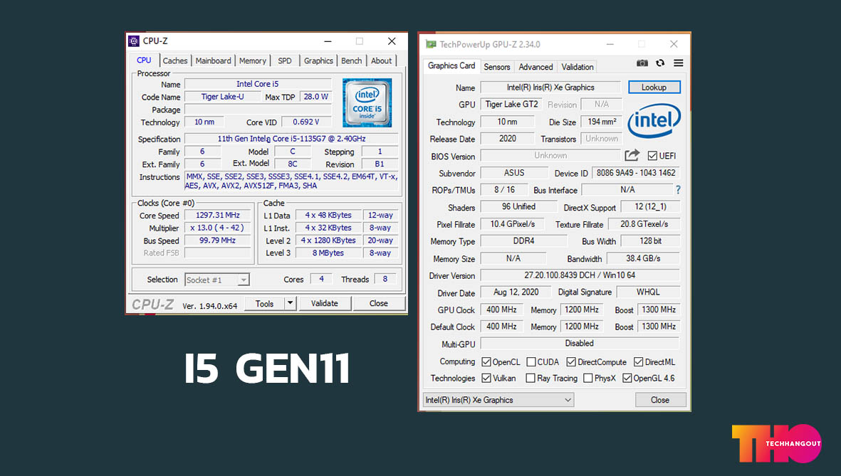
Task: Click the Intel Core i5 badge in CPU-Z
Action: pyautogui.click(x=367, y=103)
